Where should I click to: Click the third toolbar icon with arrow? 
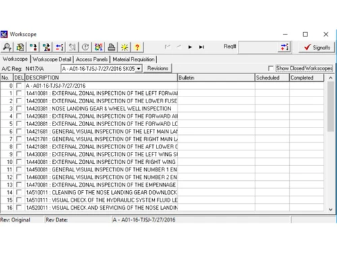click(34, 47)
